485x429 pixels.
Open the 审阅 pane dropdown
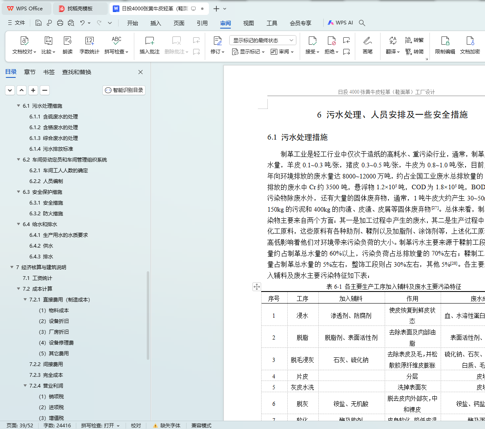(282, 52)
